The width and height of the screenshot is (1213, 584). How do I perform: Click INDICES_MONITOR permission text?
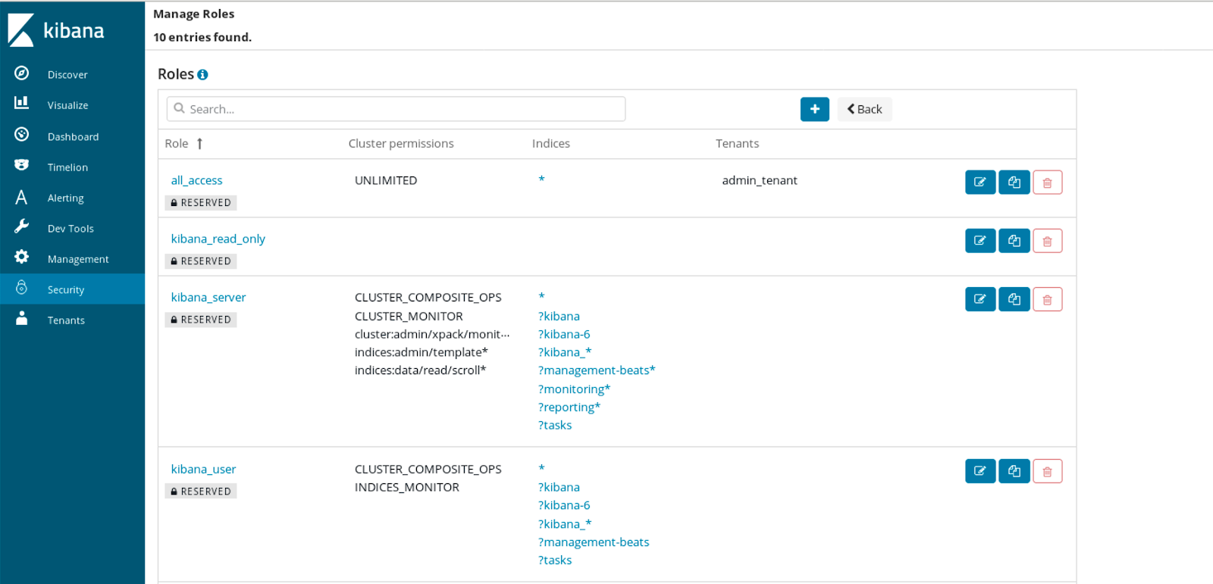[407, 487]
